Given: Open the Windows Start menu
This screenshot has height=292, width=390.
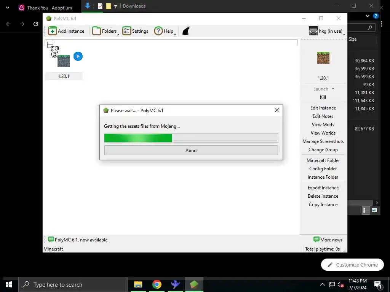Looking at the screenshot, I should click(9, 284).
